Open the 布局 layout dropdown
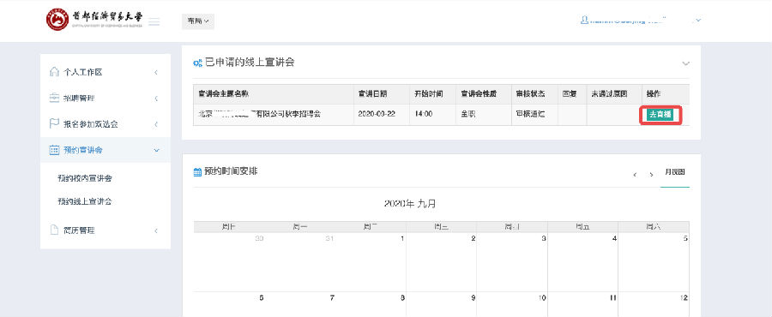 (x=198, y=21)
